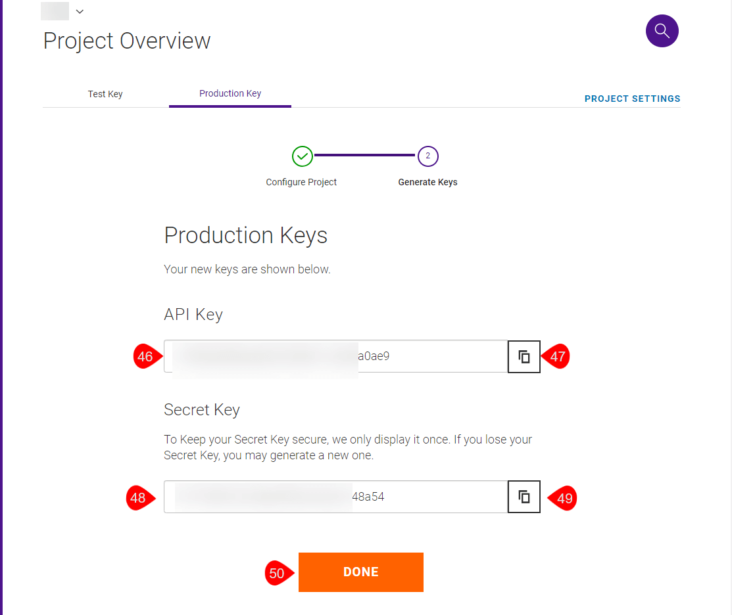Click the Generate Keys step label
This screenshot has height=615, width=732.
[427, 182]
